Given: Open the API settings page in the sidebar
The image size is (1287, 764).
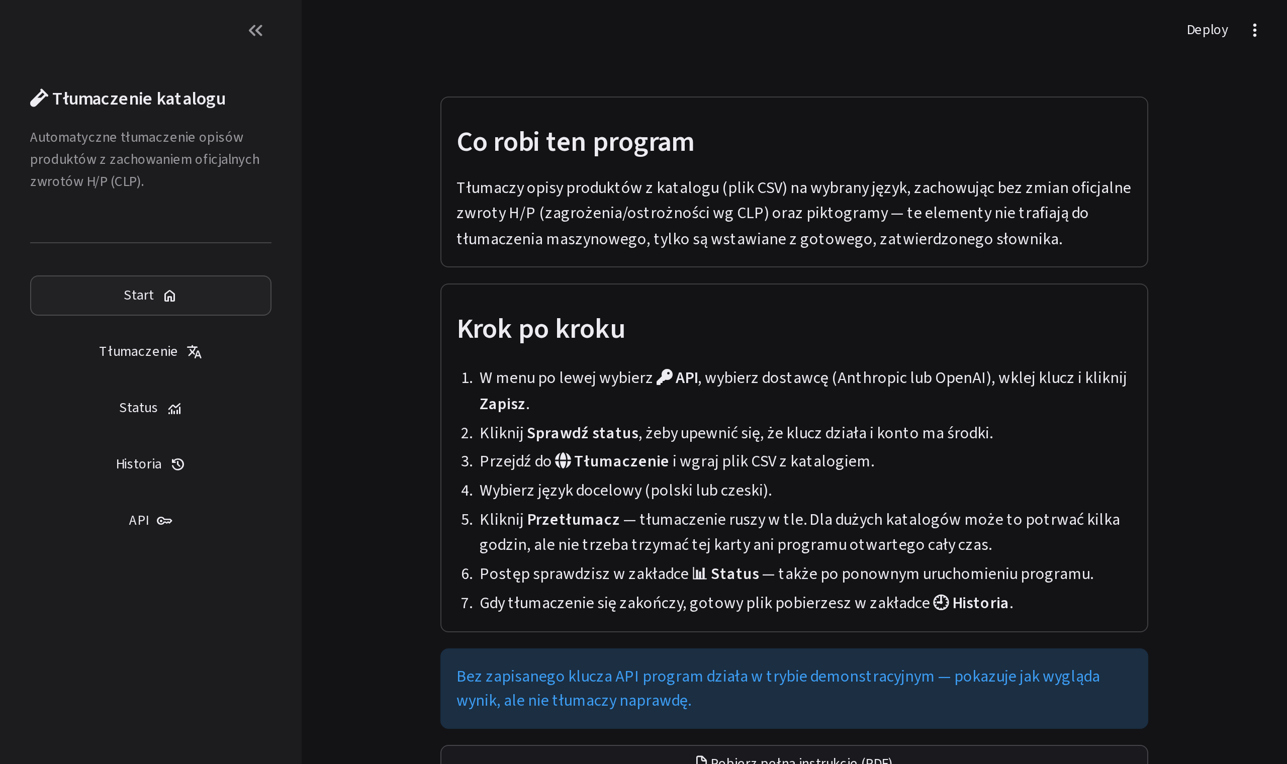Looking at the screenshot, I should point(150,521).
